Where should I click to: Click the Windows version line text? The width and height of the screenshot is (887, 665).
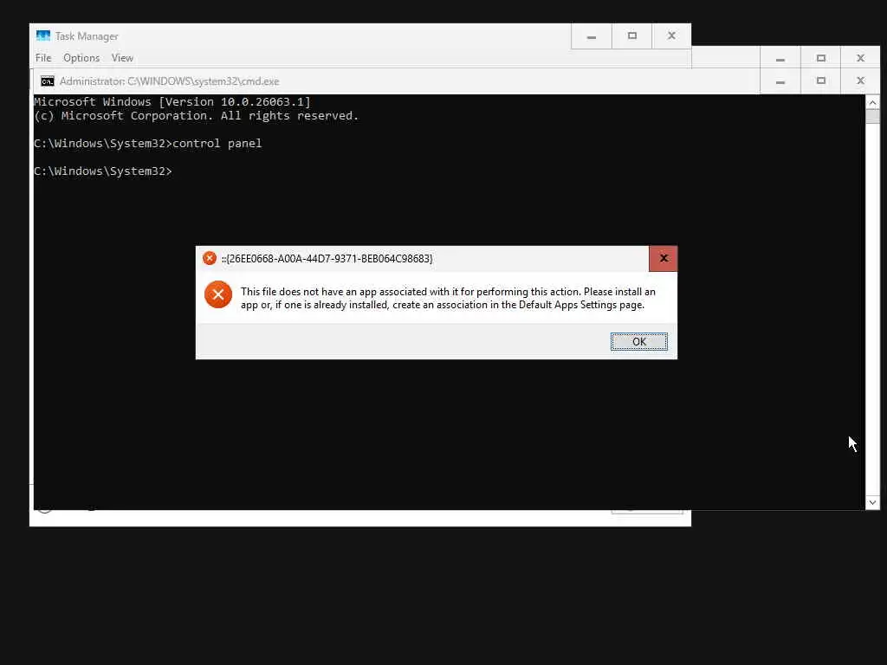coord(172,102)
